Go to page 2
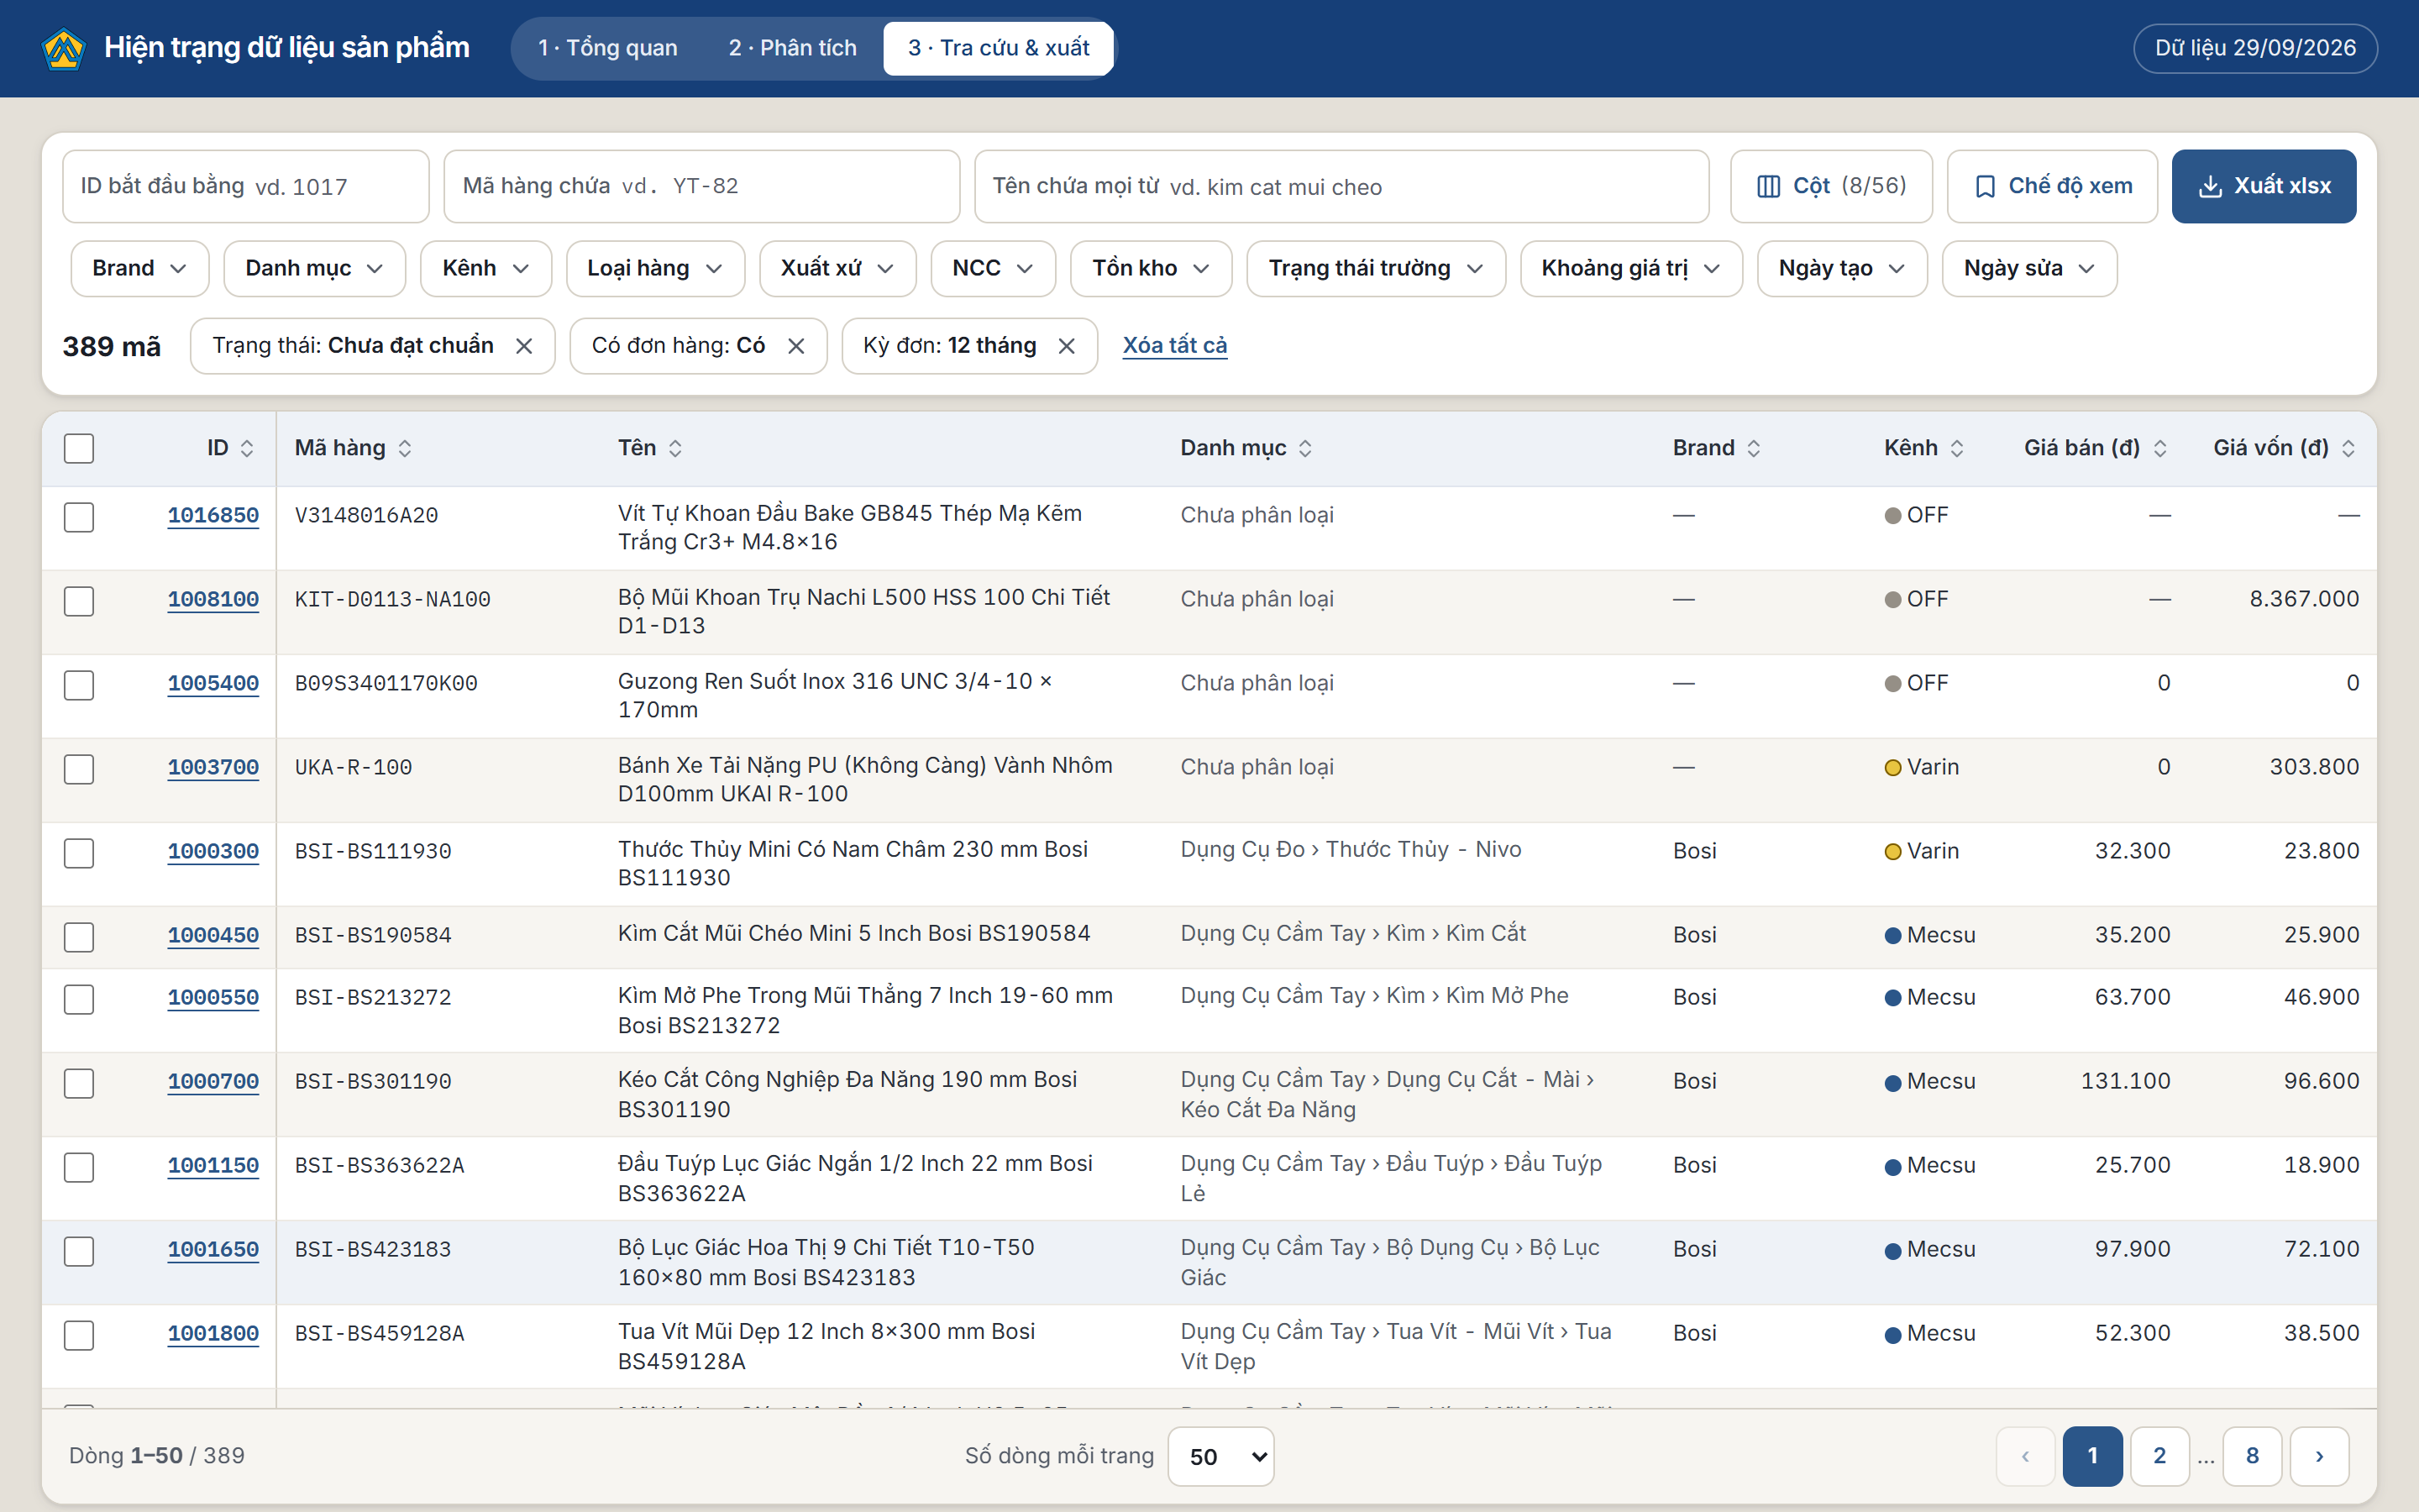The height and width of the screenshot is (1512, 2419). (2159, 1456)
